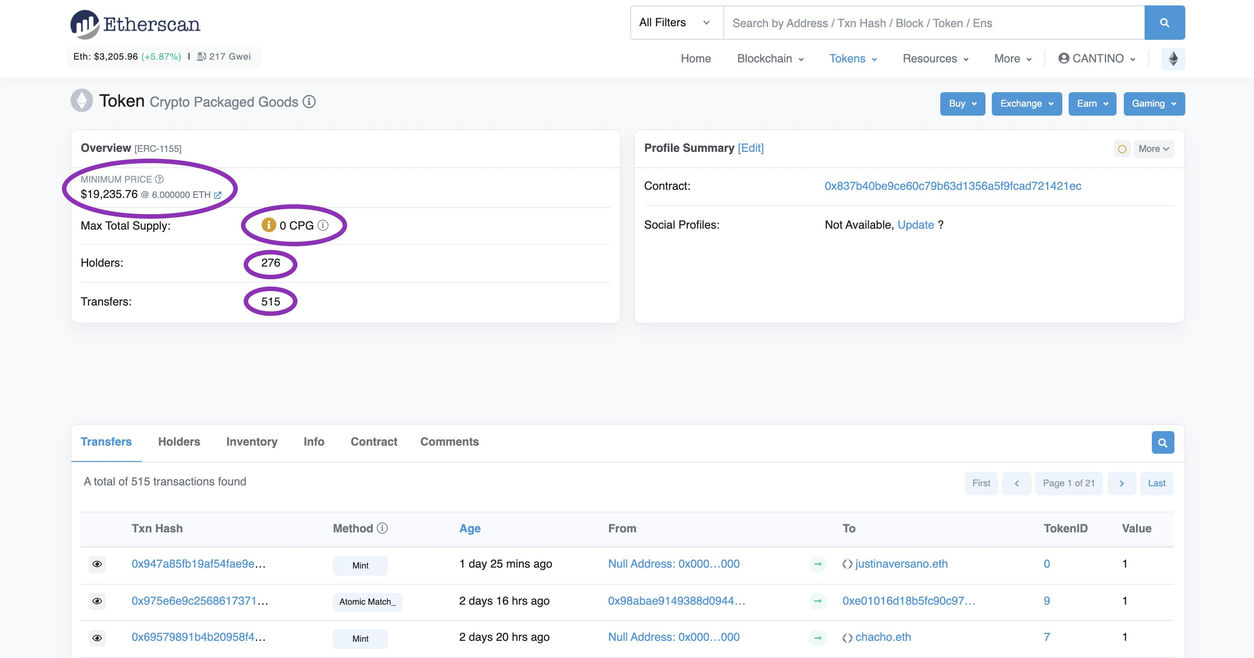Viewport: 1254px width, 658px height.
Task: Toggle eye preview for 0x975e6e9c transaction
Action: click(x=97, y=601)
